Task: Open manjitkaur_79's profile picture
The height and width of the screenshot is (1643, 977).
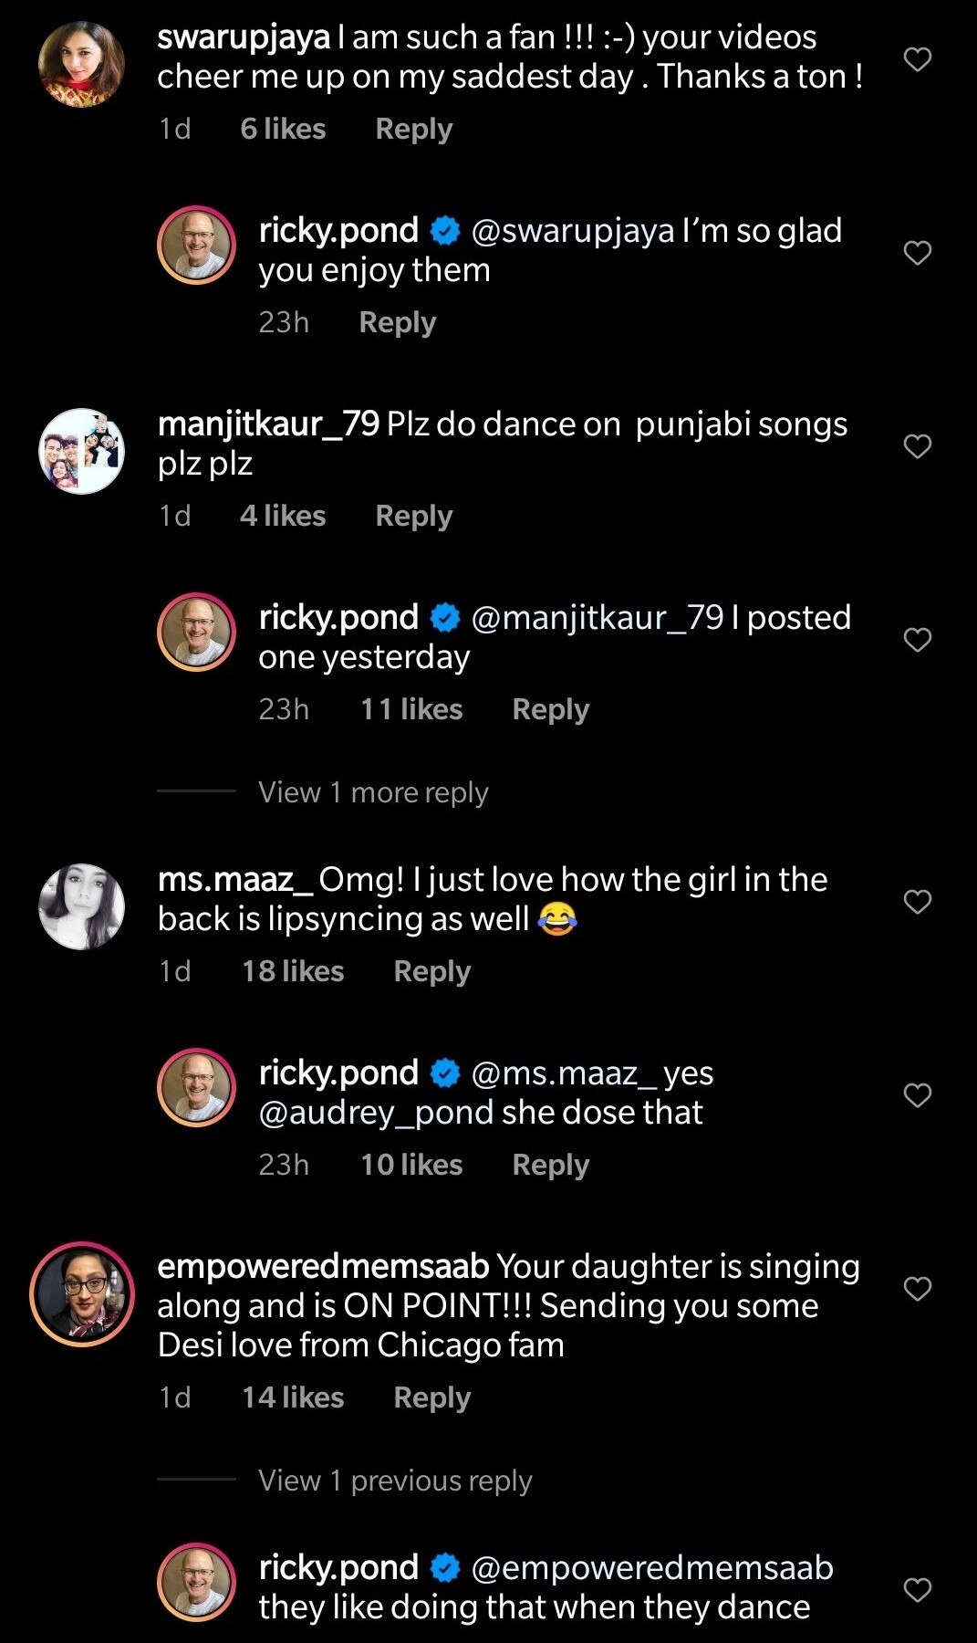Action: pos(82,451)
